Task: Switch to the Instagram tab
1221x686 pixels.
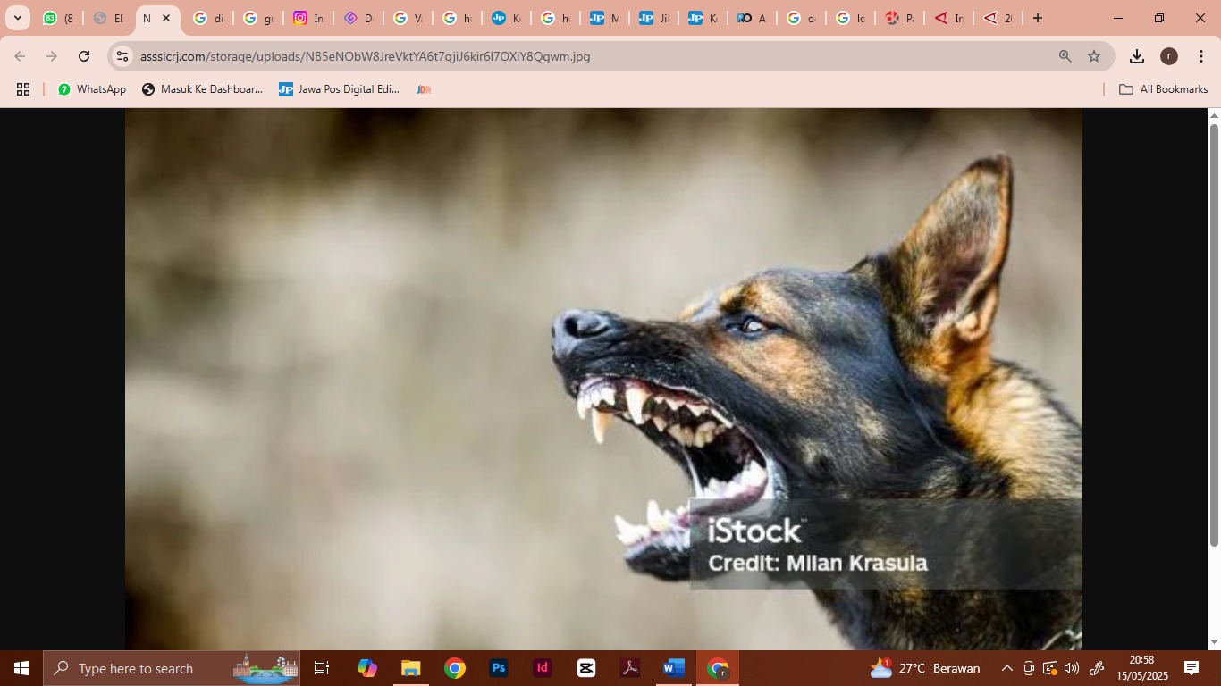Action: 308,18
